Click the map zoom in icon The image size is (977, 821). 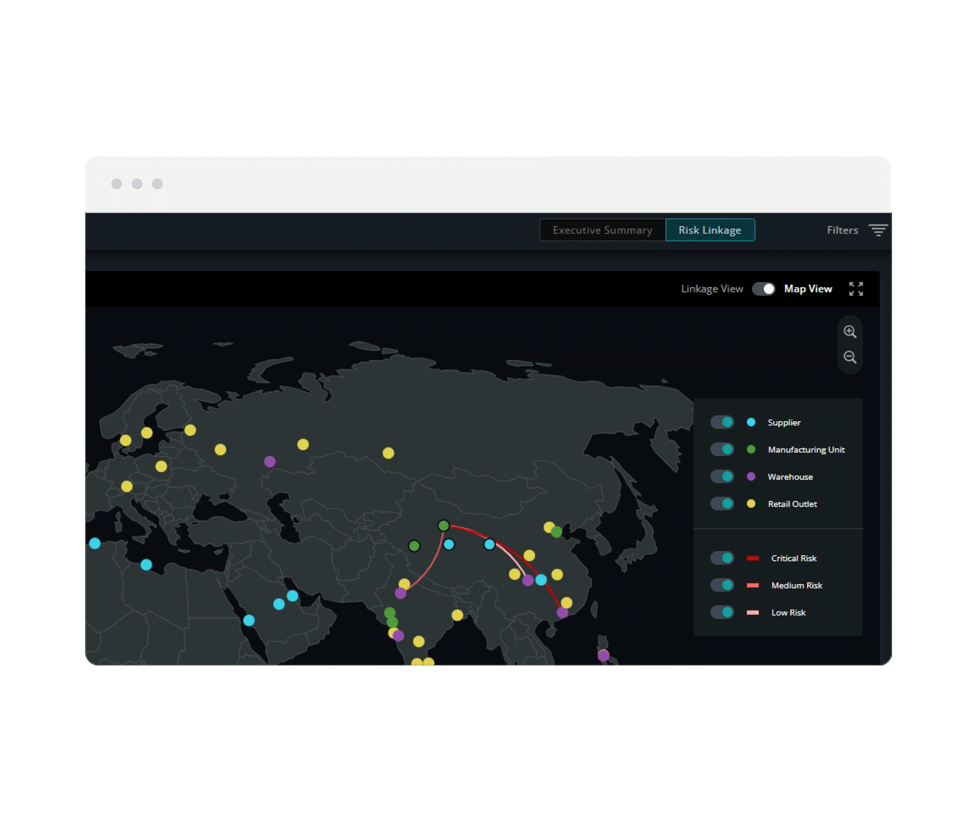(849, 332)
